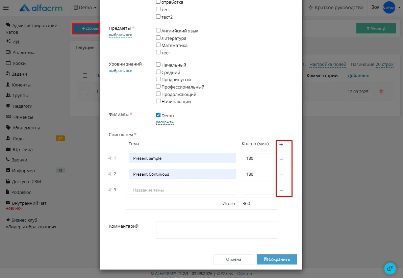The width and height of the screenshot is (403, 278).
Task: Open Настройка полей link
Action: (328, 65)
